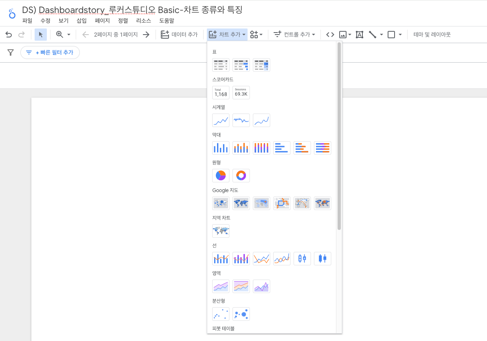This screenshot has height=341, width=487.
Task: Open the 정렬 menu
Action: (x=123, y=21)
